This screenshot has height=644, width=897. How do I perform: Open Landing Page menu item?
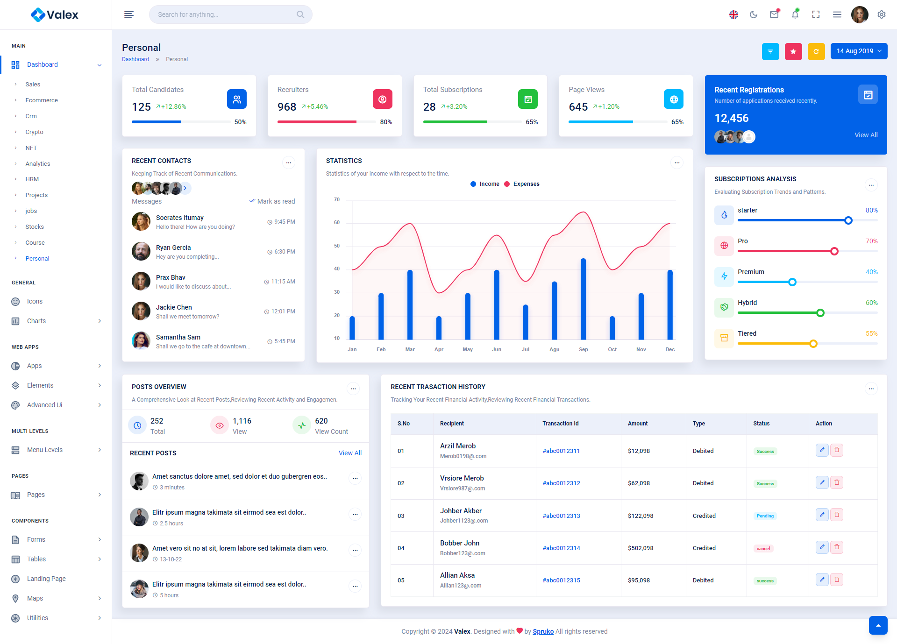[46, 579]
